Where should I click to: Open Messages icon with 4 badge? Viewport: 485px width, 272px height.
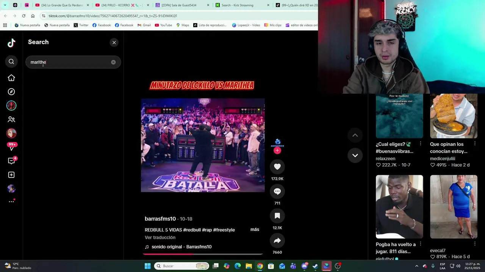(x=11, y=161)
